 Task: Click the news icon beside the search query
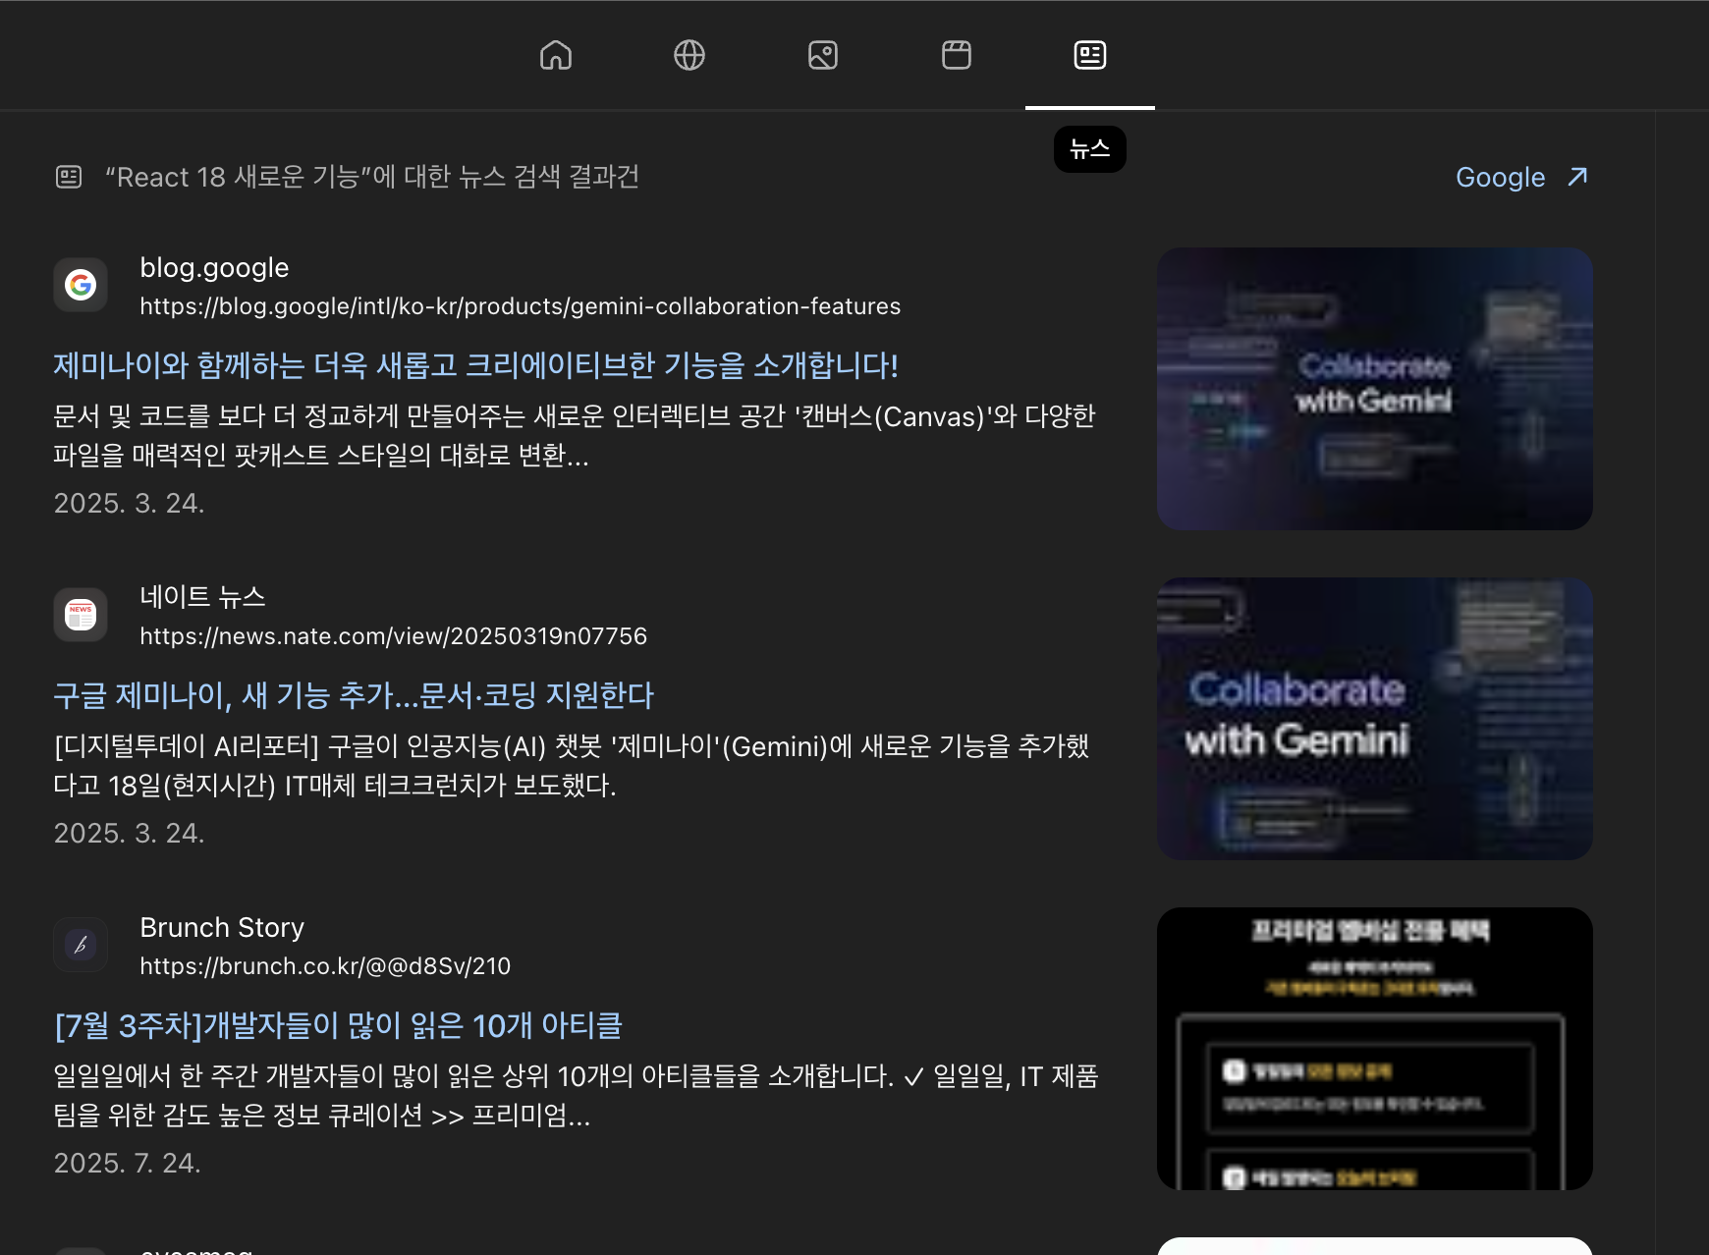click(x=69, y=177)
